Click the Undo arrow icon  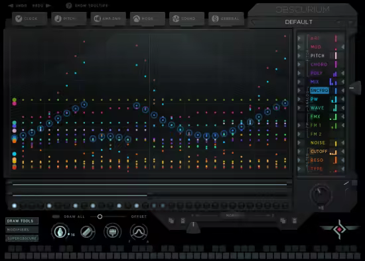[11, 5]
